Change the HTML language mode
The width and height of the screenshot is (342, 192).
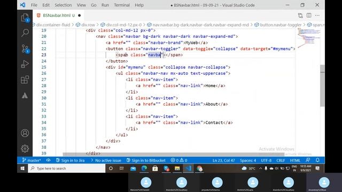(295, 161)
